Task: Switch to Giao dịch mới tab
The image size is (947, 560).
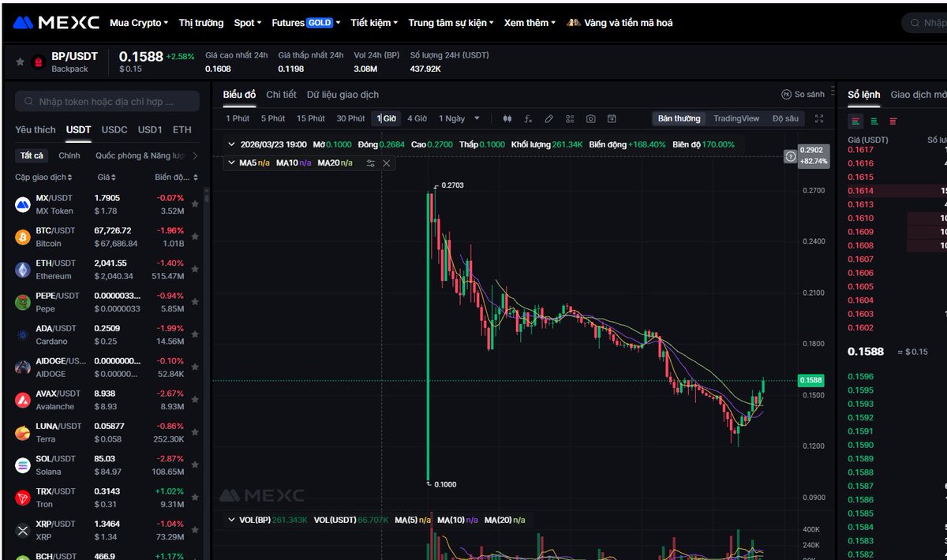Action: pyautogui.click(x=919, y=95)
